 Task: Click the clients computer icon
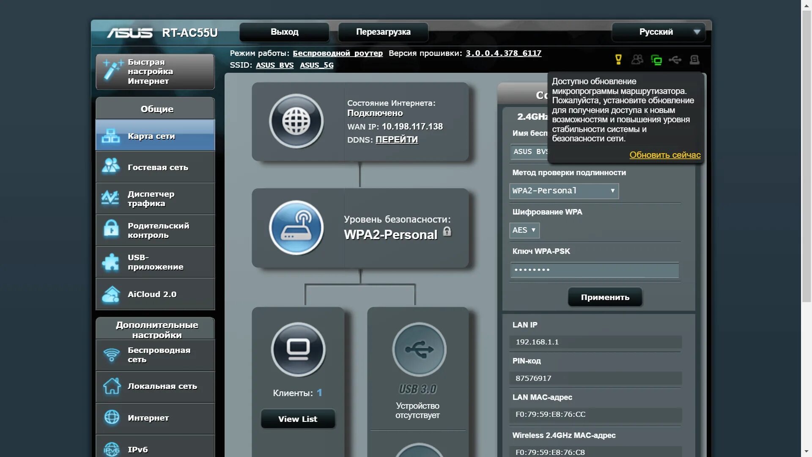[298, 350]
